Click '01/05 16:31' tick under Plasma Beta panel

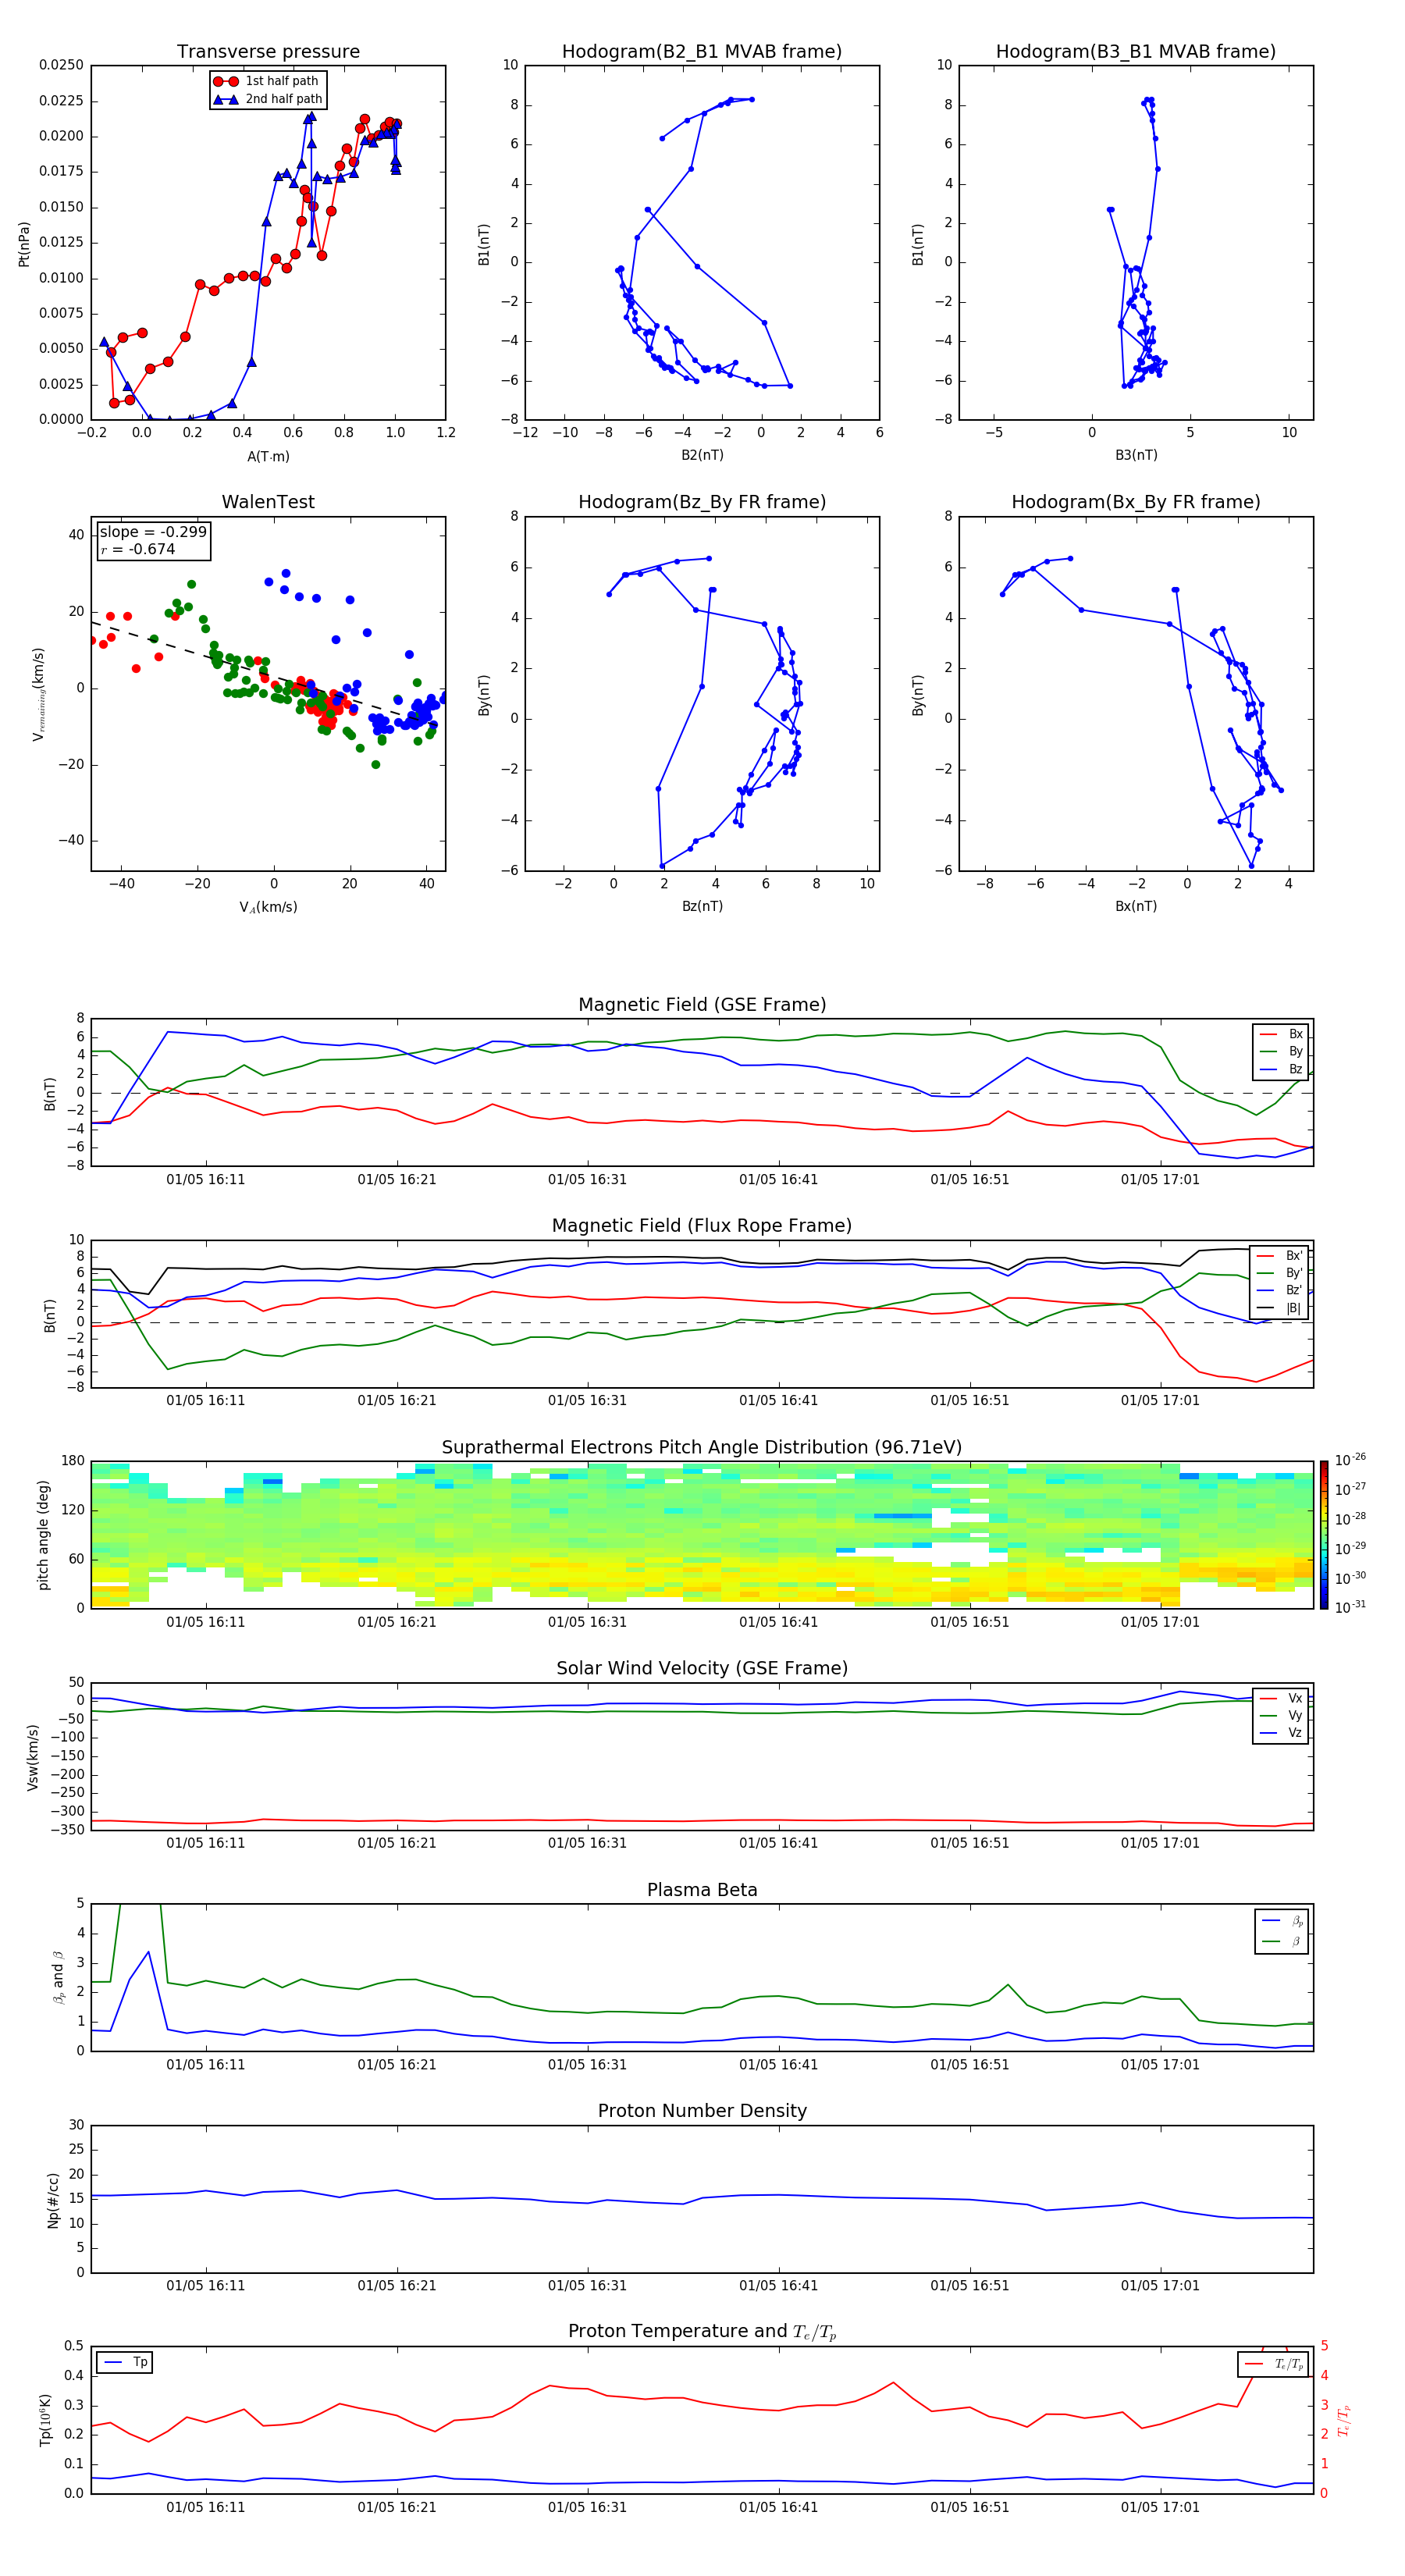tap(587, 2065)
